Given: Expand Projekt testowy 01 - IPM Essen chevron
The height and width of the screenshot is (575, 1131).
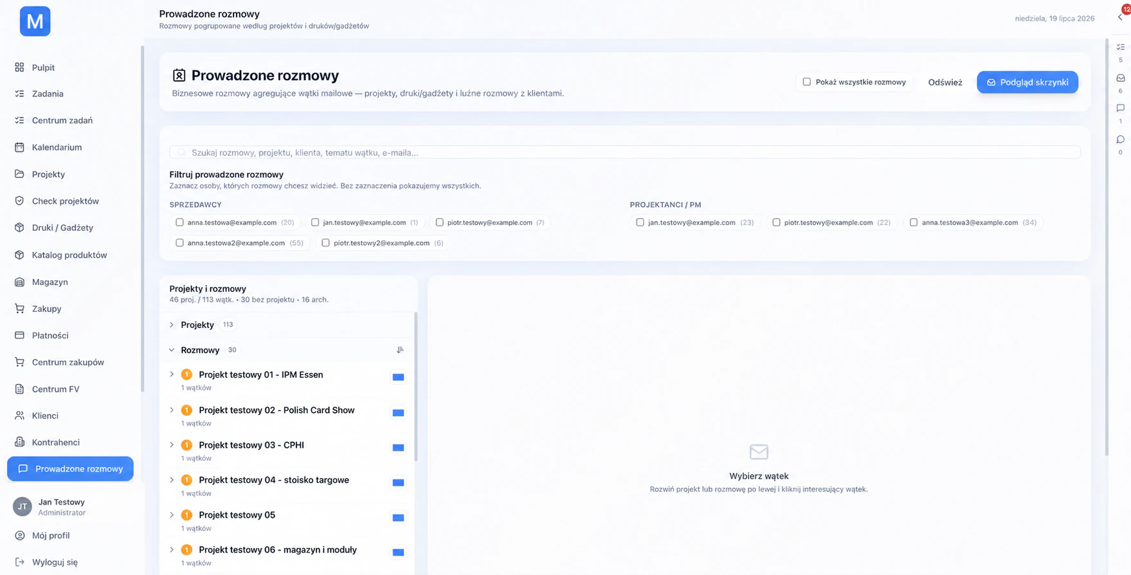Looking at the screenshot, I should pos(172,374).
